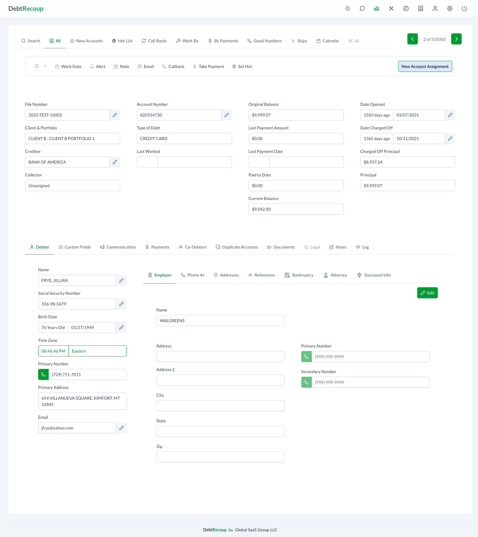This screenshot has width=478, height=537.
Task: Edit the File Number pencil icon
Action: click(x=115, y=115)
